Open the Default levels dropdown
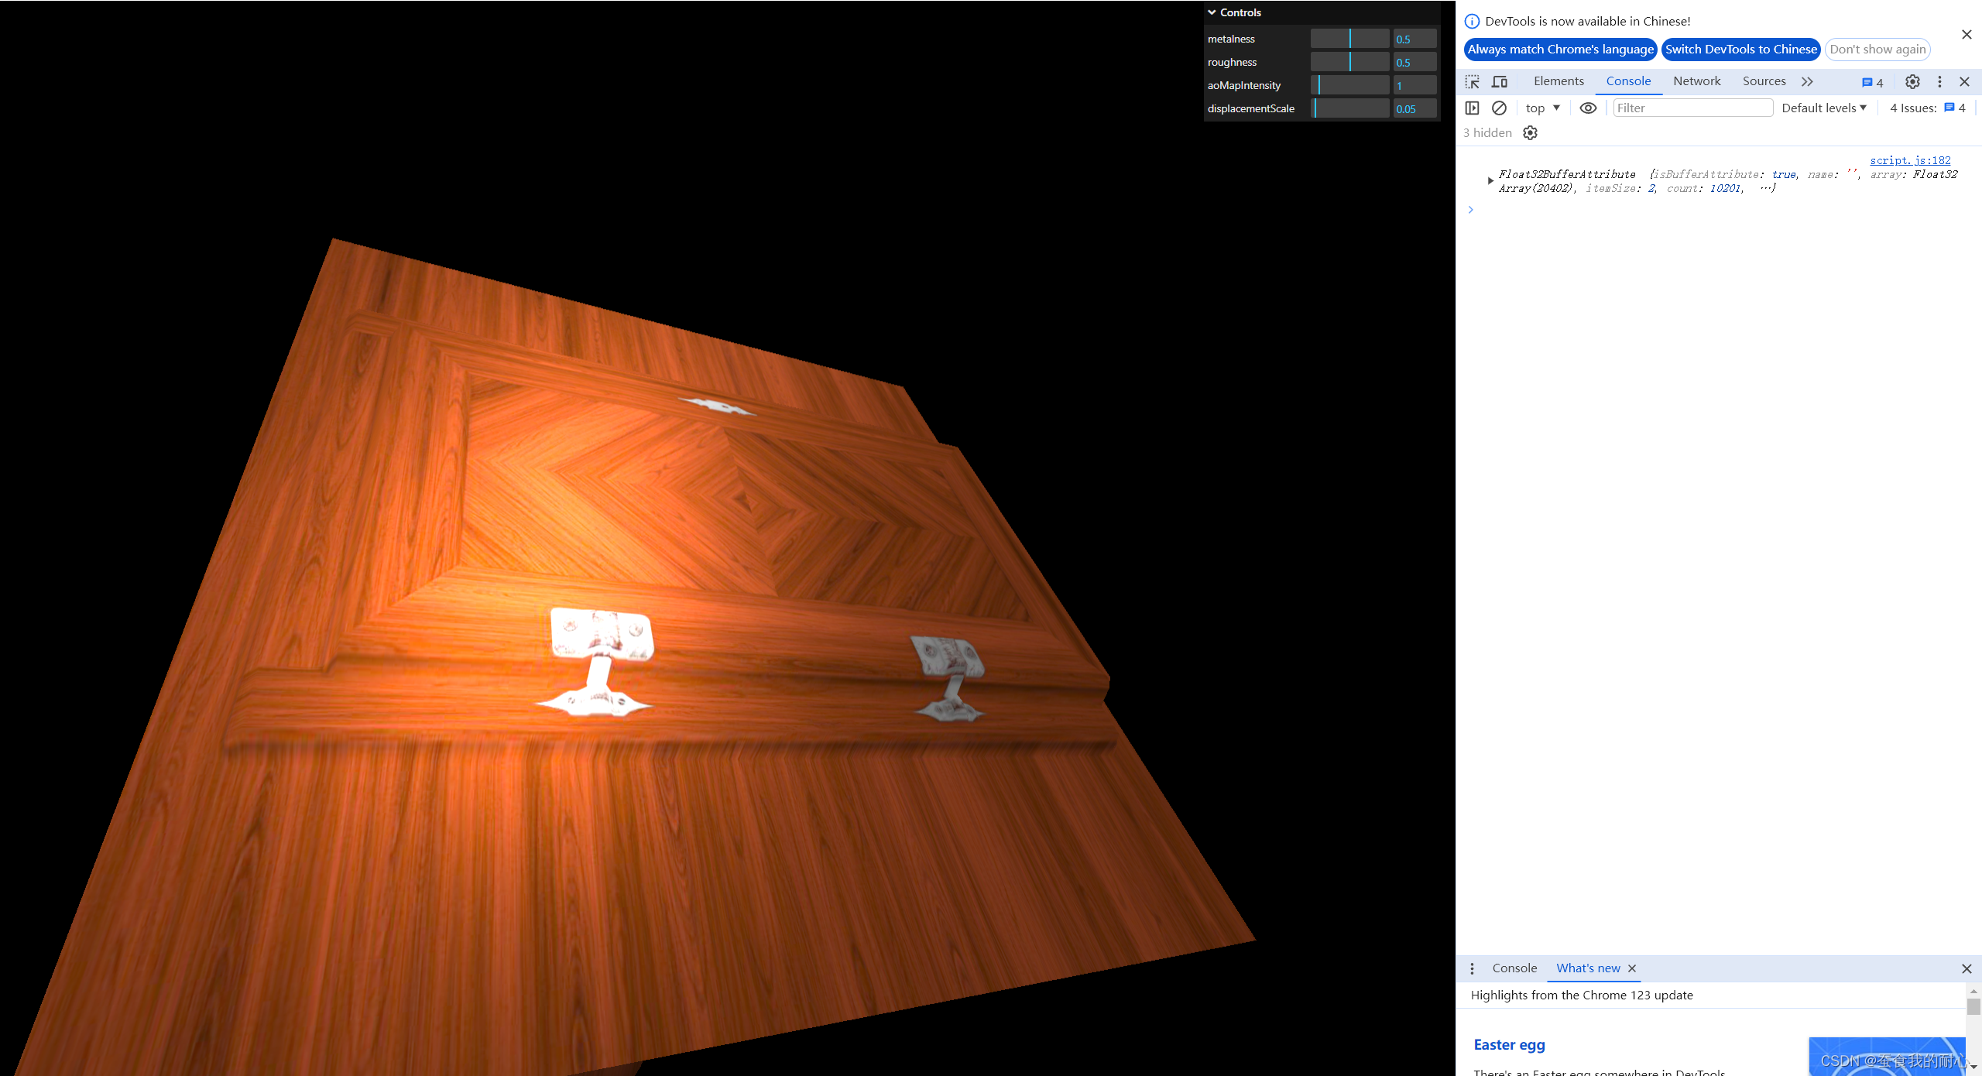 tap(1823, 108)
